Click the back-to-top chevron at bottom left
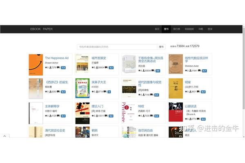 click(x=4, y=136)
